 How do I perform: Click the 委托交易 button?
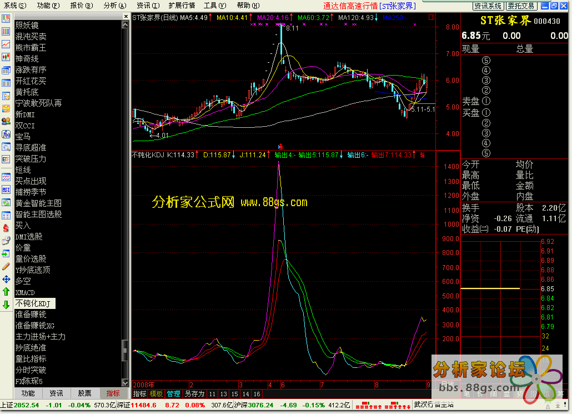pyautogui.click(x=521, y=6)
